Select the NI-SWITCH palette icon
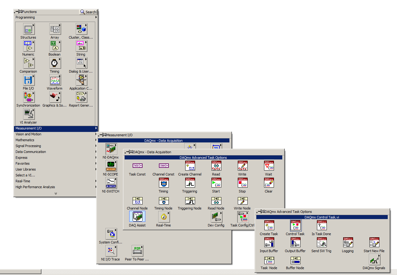The image size is (397, 275). pyautogui.click(x=111, y=183)
